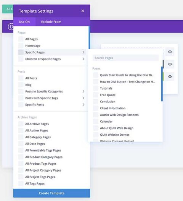Check All Project Category Pages checkbox
The width and height of the screenshot is (183, 201).
coord(21,170)
